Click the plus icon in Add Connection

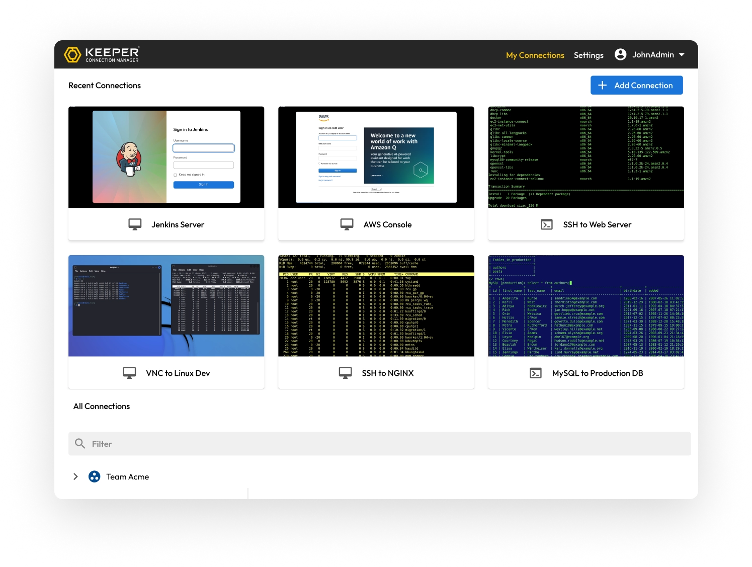602,86
